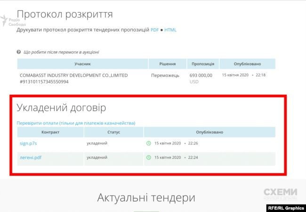306x212 pixels.
Task: Click the Радіо Свобода logo watermark
Action: pos(10,20)
